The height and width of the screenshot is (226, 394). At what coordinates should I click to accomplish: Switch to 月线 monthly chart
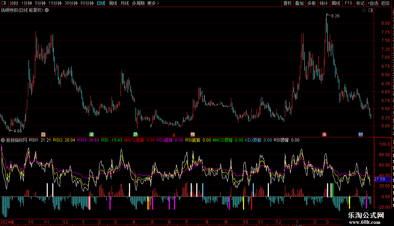[124, 3]
